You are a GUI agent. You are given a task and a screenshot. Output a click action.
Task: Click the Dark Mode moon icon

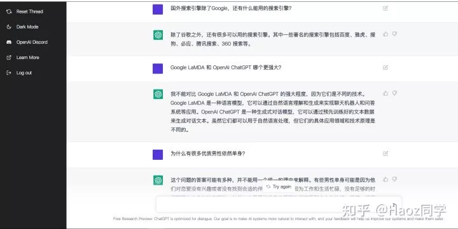[9, 27]
